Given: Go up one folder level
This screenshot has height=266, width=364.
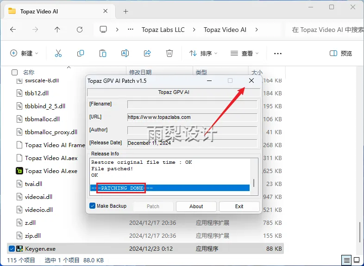Looking at the screenshot, I should tap(57, 30).
